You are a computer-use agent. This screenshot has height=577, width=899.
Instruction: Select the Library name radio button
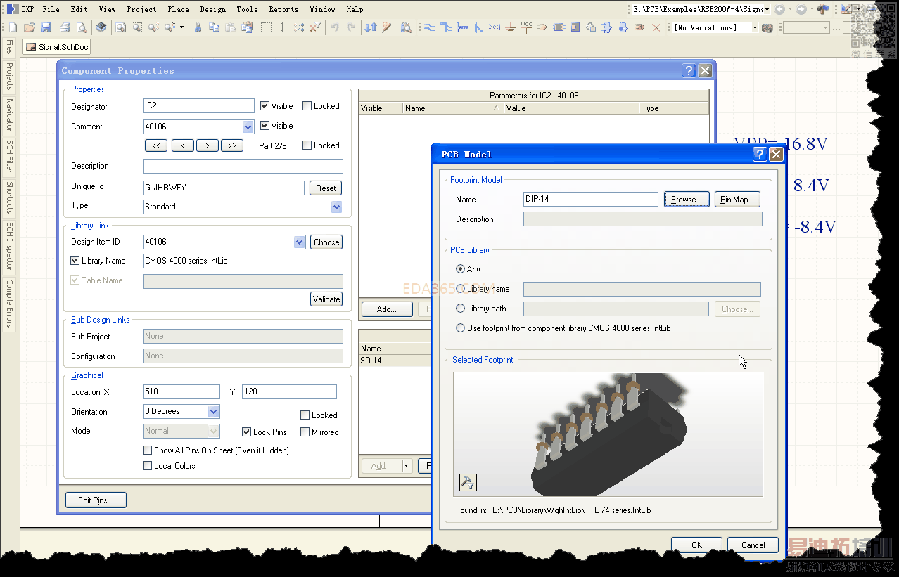pyautogui.click(x=461, y=289)
